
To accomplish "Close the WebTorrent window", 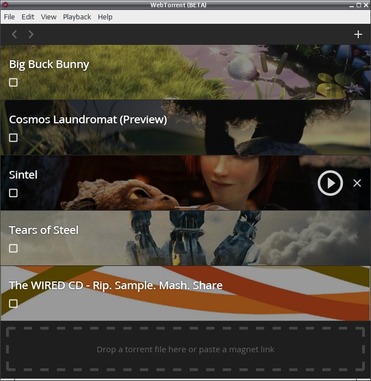I will [x=366, y=5].
